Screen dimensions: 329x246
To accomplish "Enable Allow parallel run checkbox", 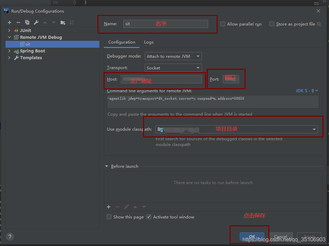I will 223,24.
